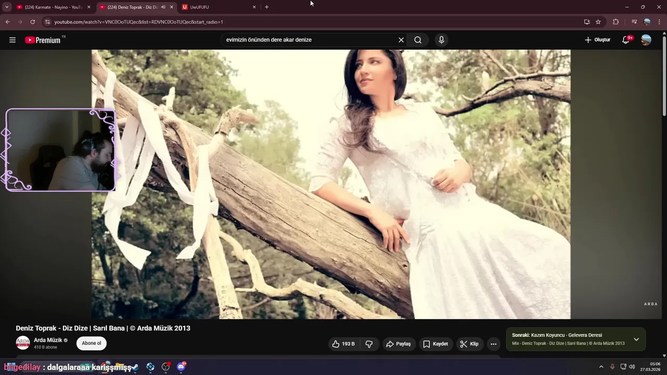
Task: Open more actions three-dot button
Action: click(493, 344)
